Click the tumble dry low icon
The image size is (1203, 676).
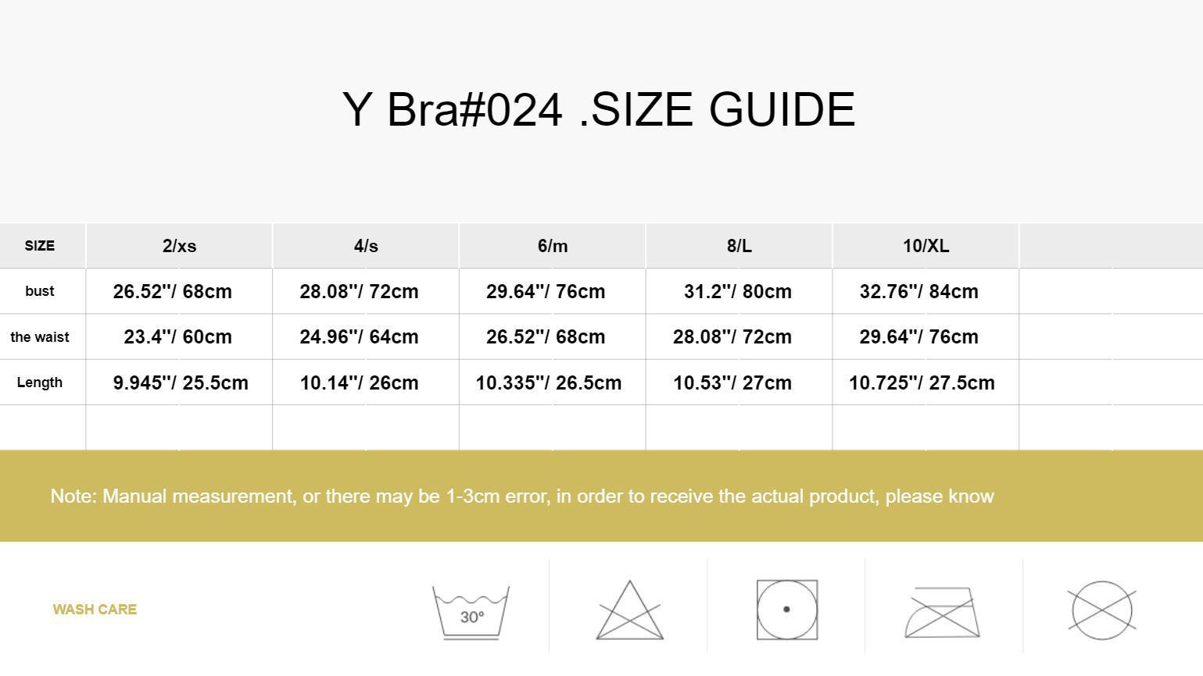(x=787, y=610)
